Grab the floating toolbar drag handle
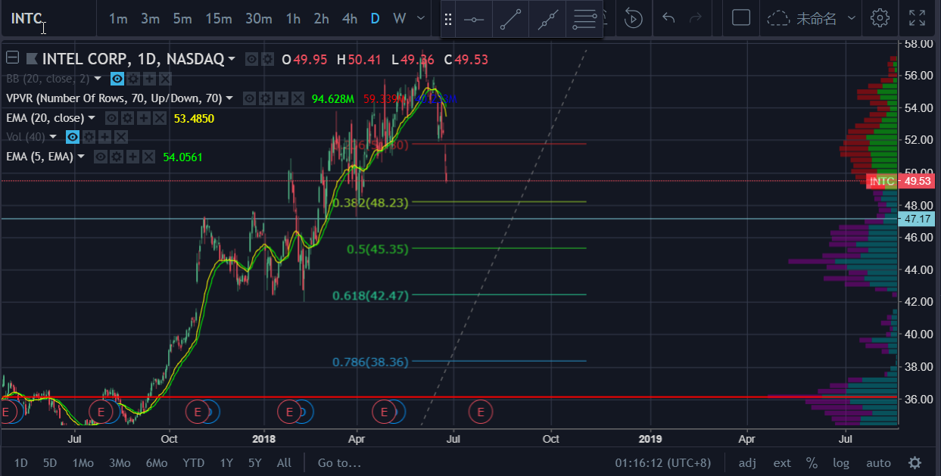 [x=448, y=20]
